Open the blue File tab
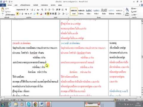Viewport: 143px width, 107px height. pos(3,5)
